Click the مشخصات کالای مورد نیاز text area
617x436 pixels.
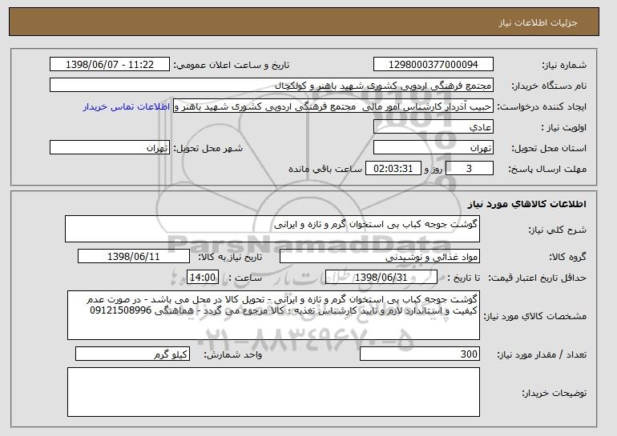point(273,315)
